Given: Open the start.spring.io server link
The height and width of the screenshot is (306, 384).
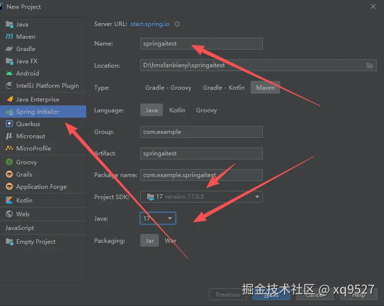Looking at the screenshot, I should pyautogui.click(x=150, y=24).
